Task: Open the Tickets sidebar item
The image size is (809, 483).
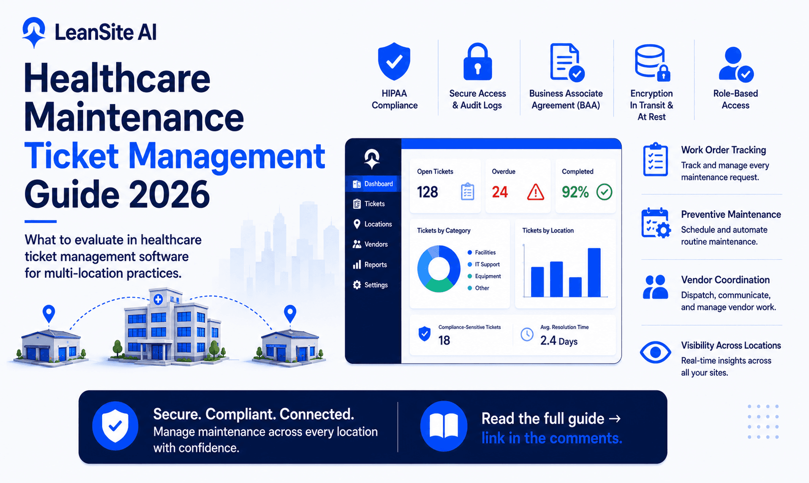Action: click(369, 204)
